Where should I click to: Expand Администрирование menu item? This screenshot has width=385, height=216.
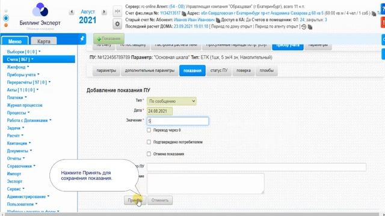coord(28,196)
